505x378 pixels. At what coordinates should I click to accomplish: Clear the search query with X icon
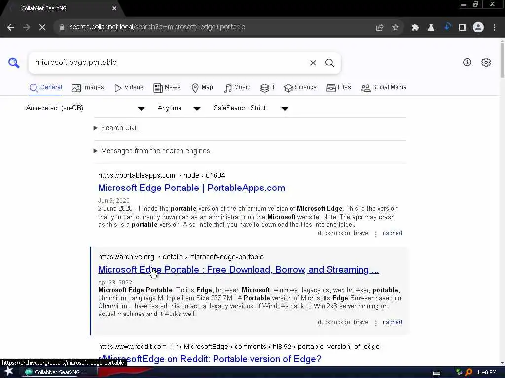tap(313, 63)
